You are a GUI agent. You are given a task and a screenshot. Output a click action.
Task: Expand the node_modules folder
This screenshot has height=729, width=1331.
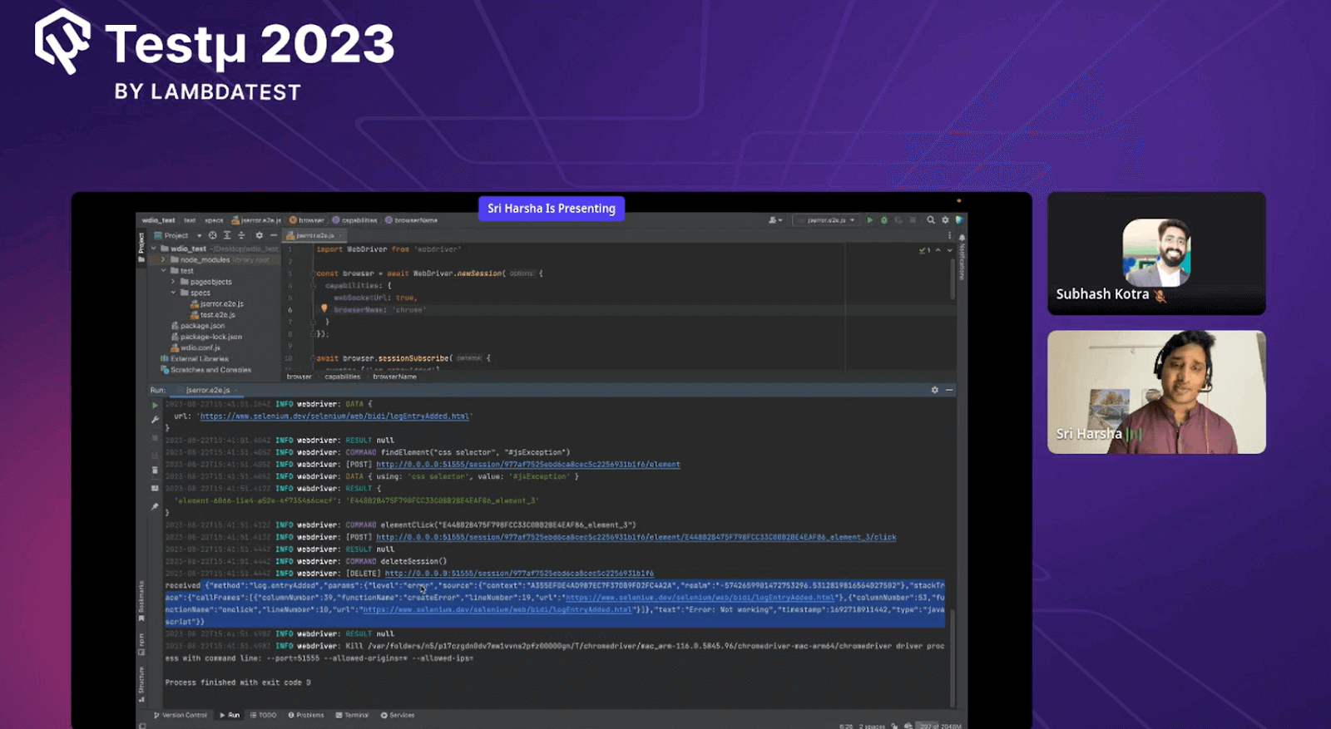click(164, 259)
